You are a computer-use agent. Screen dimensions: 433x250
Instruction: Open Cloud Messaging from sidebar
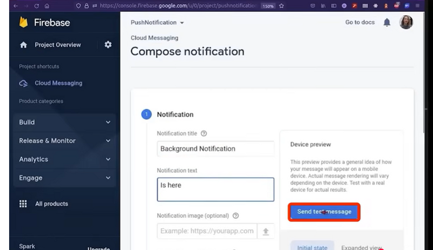58,83
